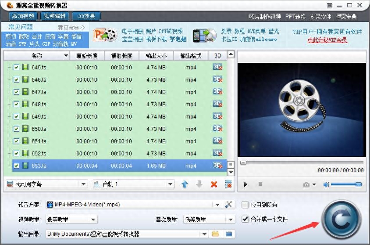The width and height of the screenshot is (370, 245).
Task: Click the preview seek bar handle
Action: pos(243,162)
